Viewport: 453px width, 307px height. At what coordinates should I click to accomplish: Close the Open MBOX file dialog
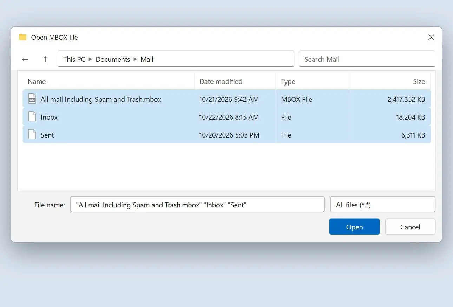431,37
